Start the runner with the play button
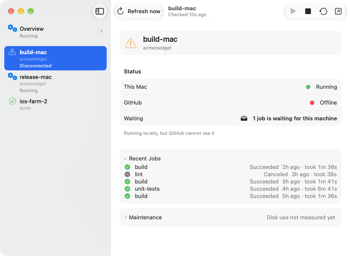The width and height of the screenshot is (350, 256). (293, 11)
